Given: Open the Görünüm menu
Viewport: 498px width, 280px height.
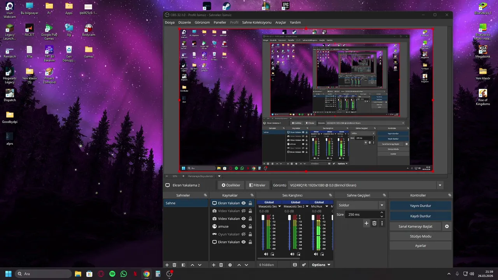Looking at the screenshot, I should tap(202, 23).
